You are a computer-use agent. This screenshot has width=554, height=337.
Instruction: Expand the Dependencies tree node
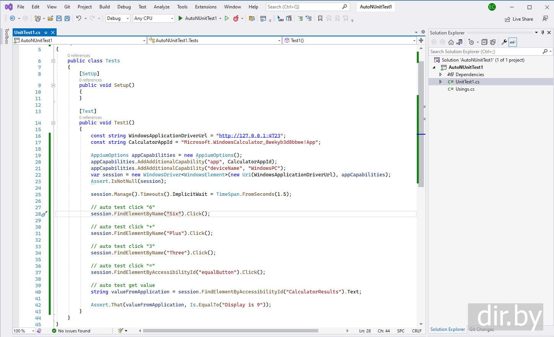440,75
